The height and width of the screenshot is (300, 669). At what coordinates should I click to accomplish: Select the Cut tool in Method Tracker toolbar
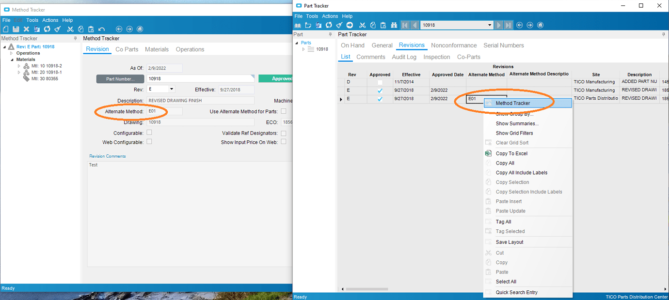tap(70, 29)
